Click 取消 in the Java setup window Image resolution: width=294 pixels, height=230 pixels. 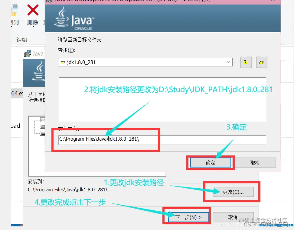click(x=233, y=217)
